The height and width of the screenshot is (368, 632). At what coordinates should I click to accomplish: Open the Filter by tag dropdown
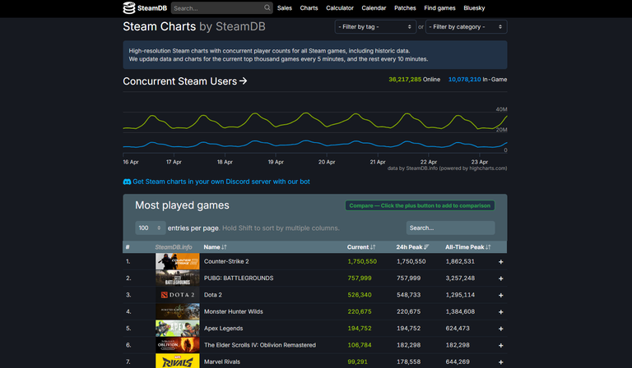pos(375,27)
